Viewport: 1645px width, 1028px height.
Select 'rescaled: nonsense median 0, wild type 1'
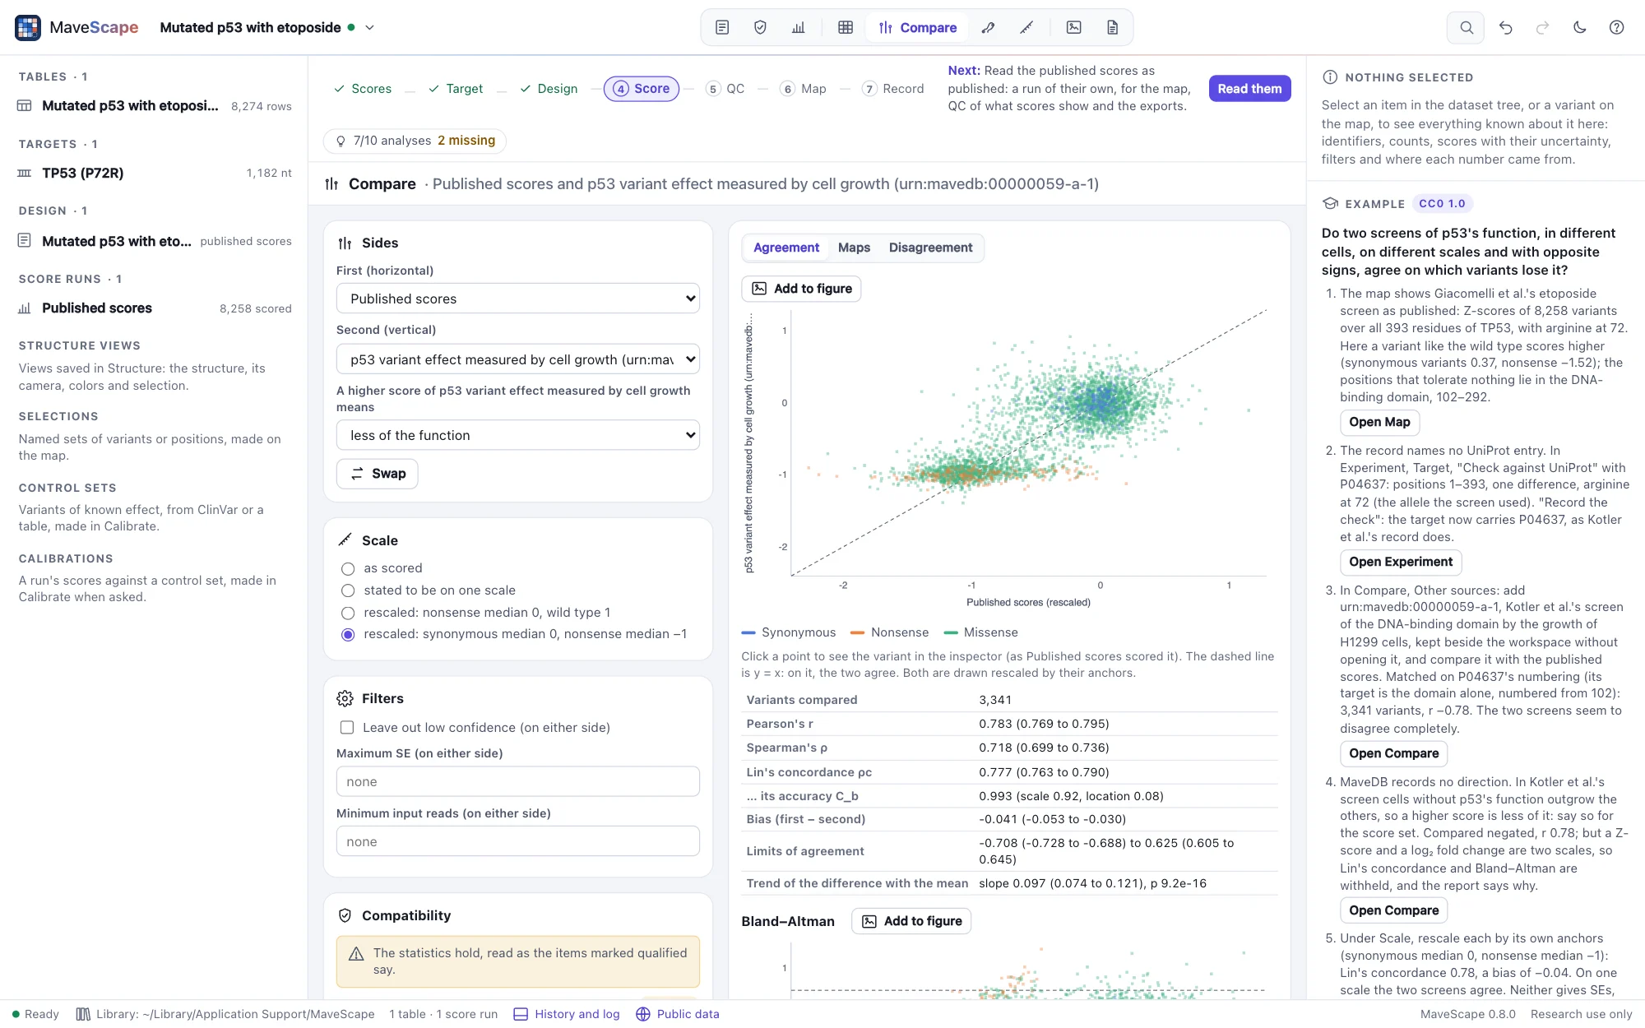pos(348,613)
